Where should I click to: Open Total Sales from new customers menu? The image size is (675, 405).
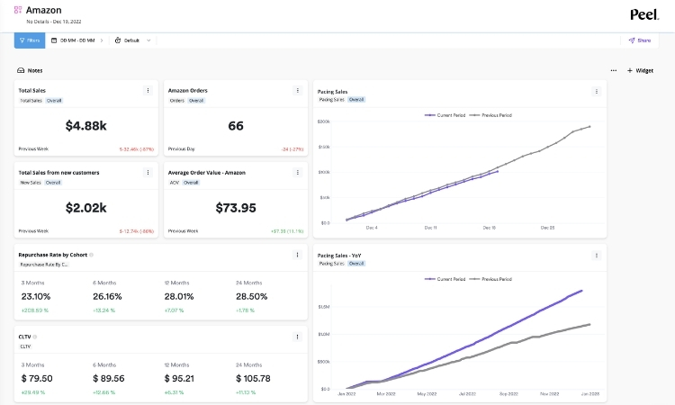click(x=148, y=173)
